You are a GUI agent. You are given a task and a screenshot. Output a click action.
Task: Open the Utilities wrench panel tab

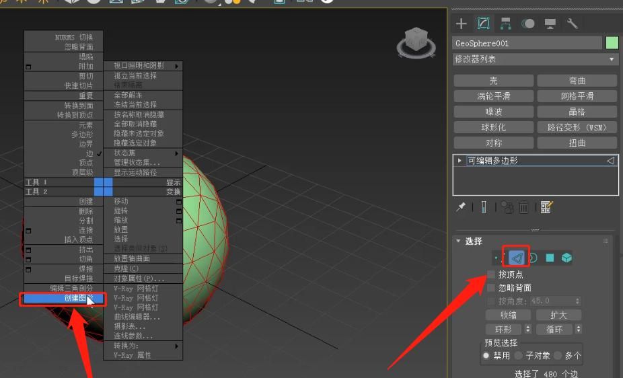(x=572, y=24)
